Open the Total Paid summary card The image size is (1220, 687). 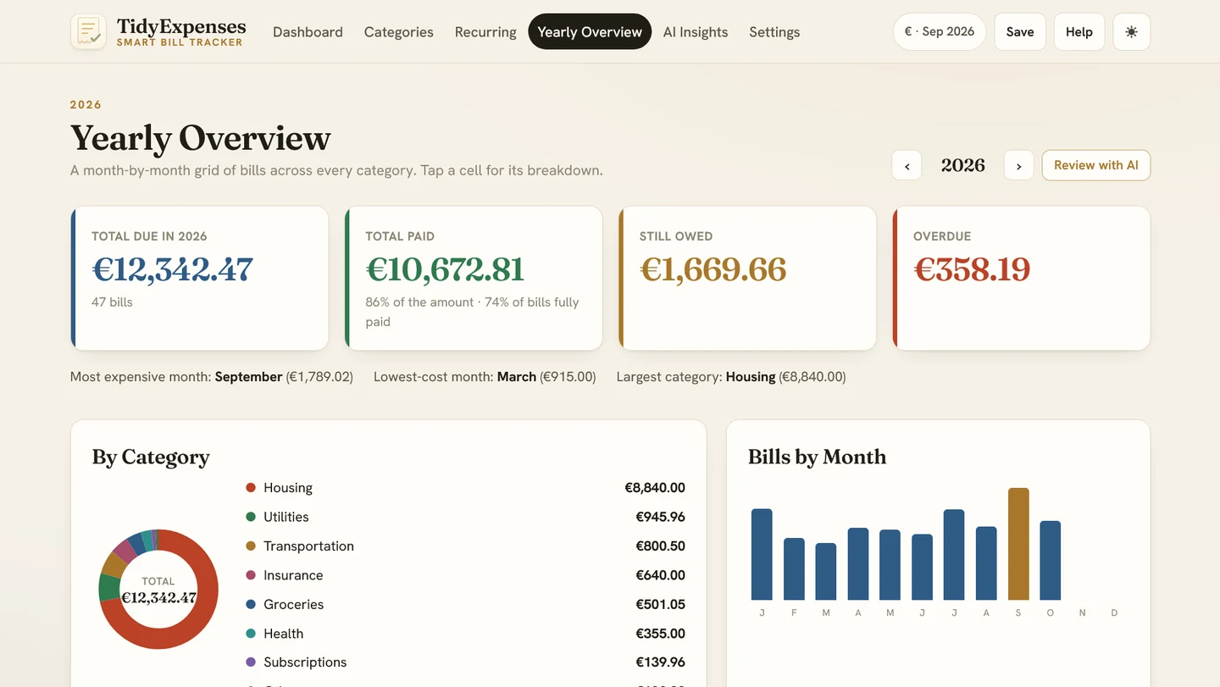point(474,278)
